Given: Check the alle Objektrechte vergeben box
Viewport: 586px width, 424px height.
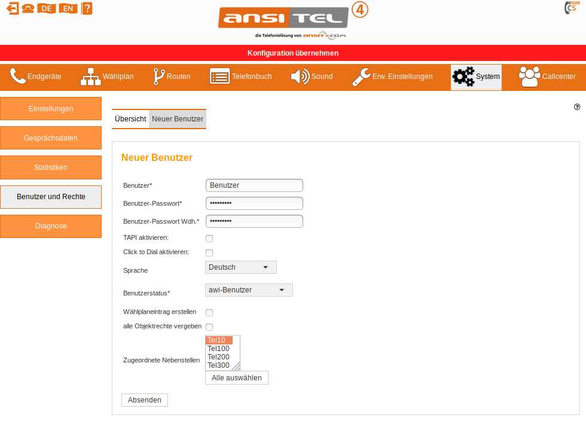Looking at the screenshot, I should [x=209, y=327].
